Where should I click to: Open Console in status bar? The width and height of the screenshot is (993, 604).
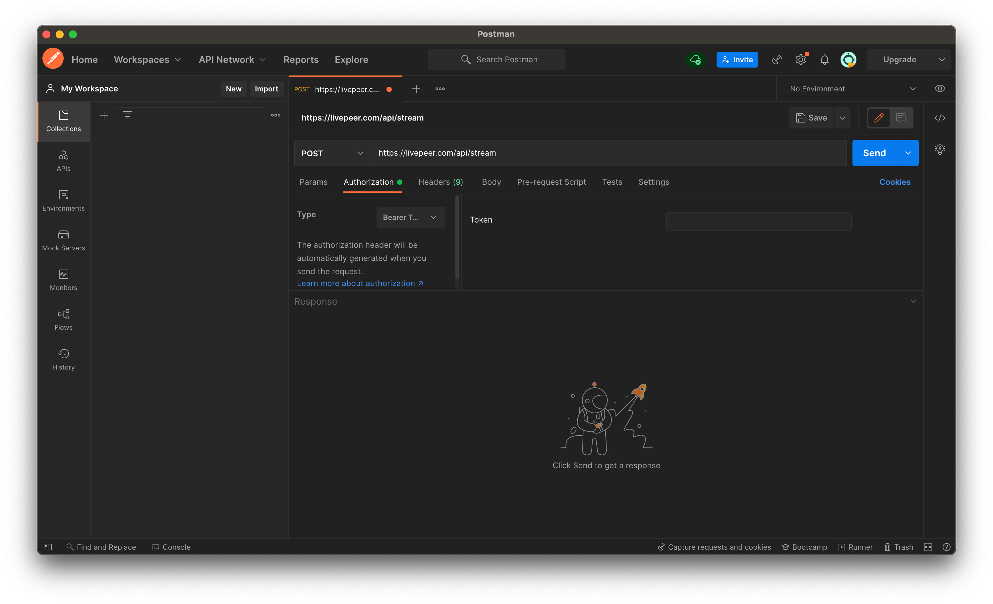tap(171, 547)
